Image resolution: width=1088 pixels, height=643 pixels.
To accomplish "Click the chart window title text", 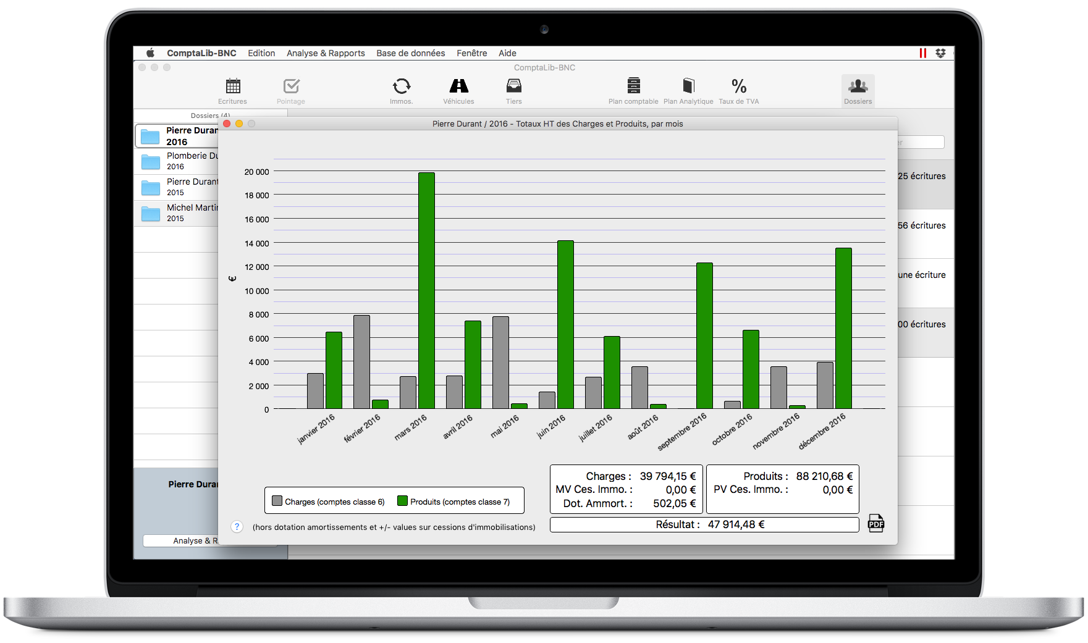I will point(558,124).
